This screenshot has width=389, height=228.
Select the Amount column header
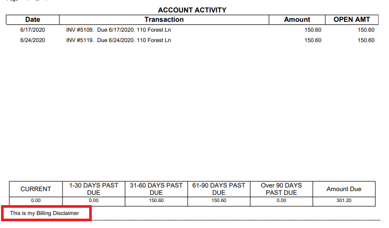(297, 20)
